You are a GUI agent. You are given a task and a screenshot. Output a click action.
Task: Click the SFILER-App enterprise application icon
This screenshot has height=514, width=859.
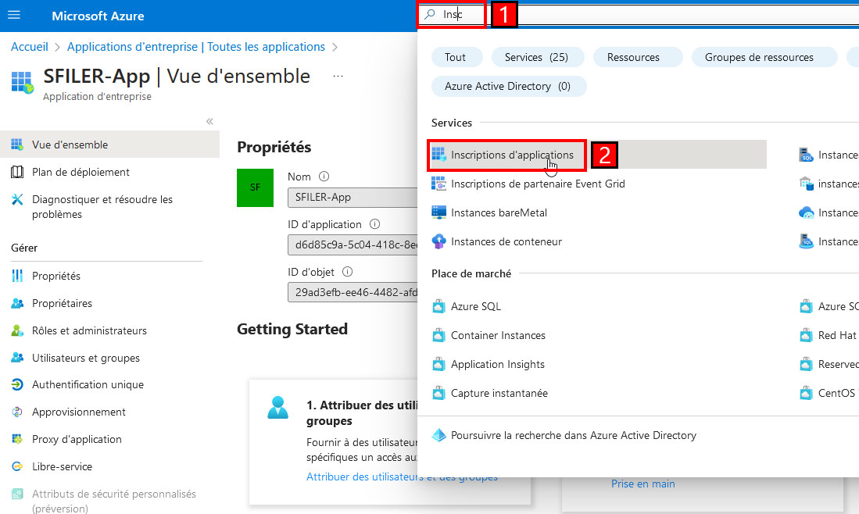[23, 82]
